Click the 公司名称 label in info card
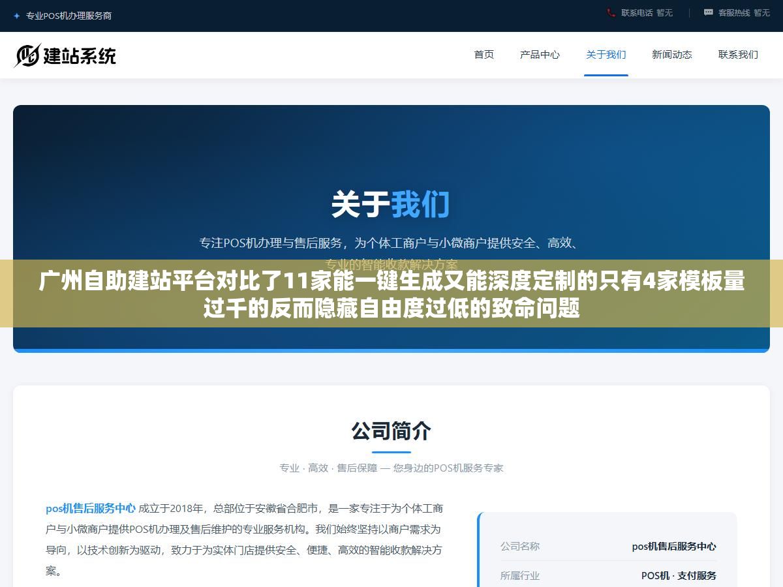 tap(520, 546)
